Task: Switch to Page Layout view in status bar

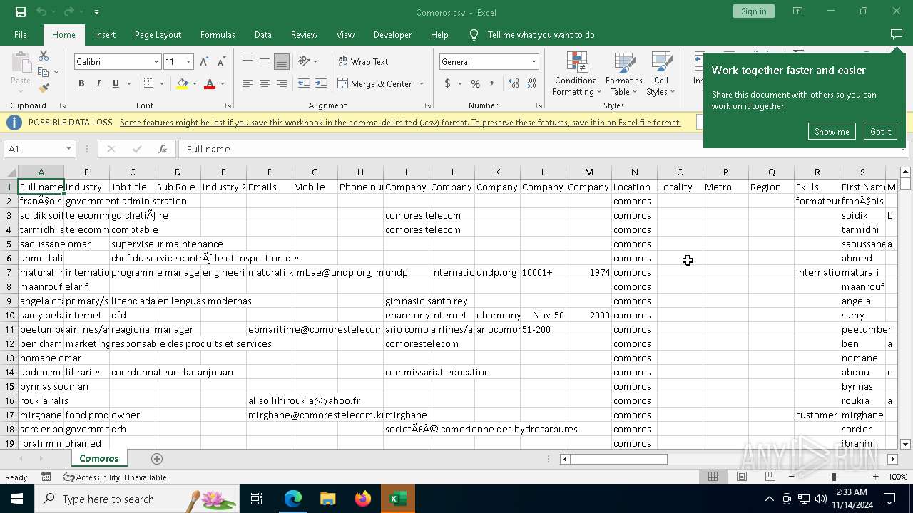Action: [x=742, y=477]
